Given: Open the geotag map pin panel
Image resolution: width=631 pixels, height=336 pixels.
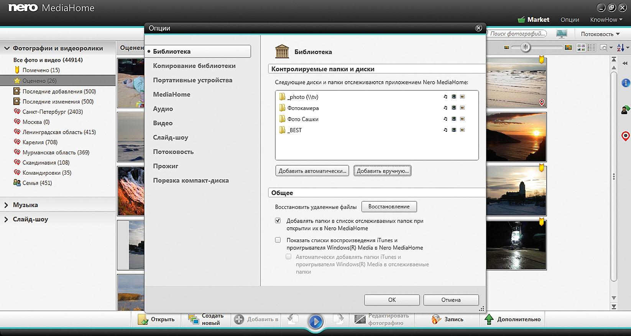Looking at the screenshot, I should pos(625,136).
